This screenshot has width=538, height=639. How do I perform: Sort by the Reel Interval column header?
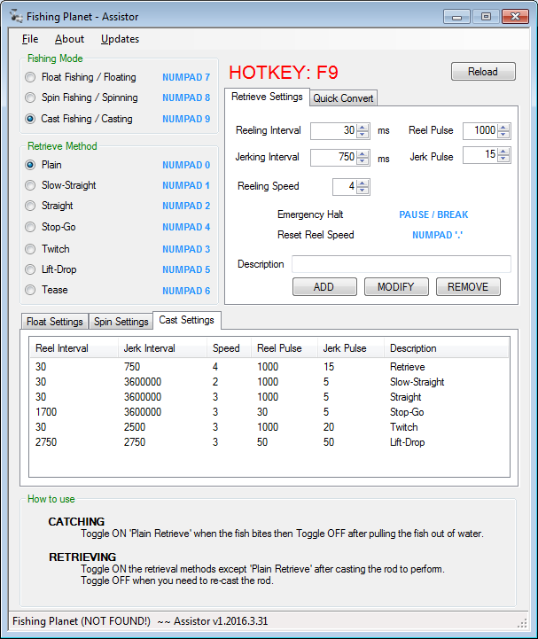pyautogui.click(x=74, y=348)
